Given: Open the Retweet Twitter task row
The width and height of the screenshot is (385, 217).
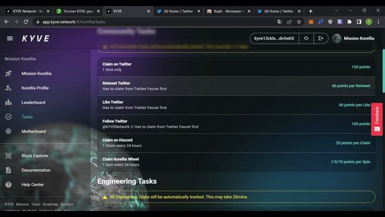Looking at the screenshot, I should pyautogui.click(x=236, y=86).
